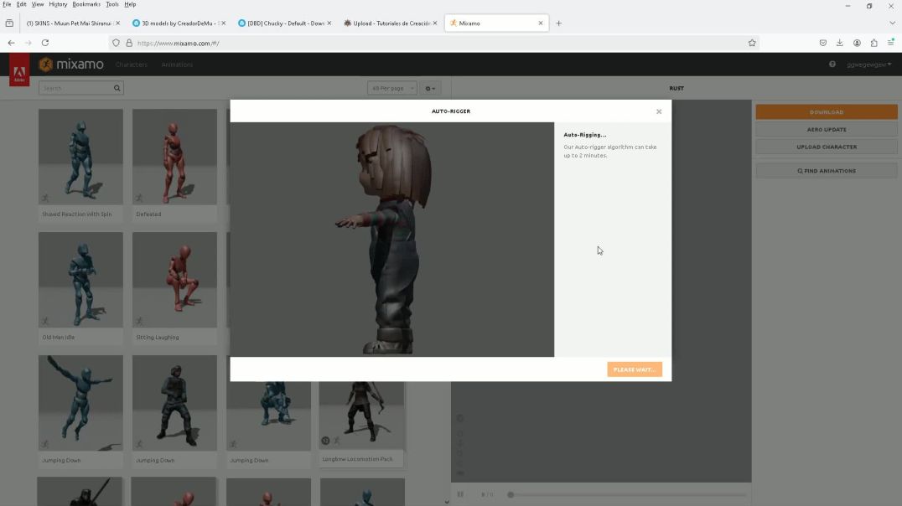
Task: Open the Firefox downloads icon
Action: pos(839,43)
